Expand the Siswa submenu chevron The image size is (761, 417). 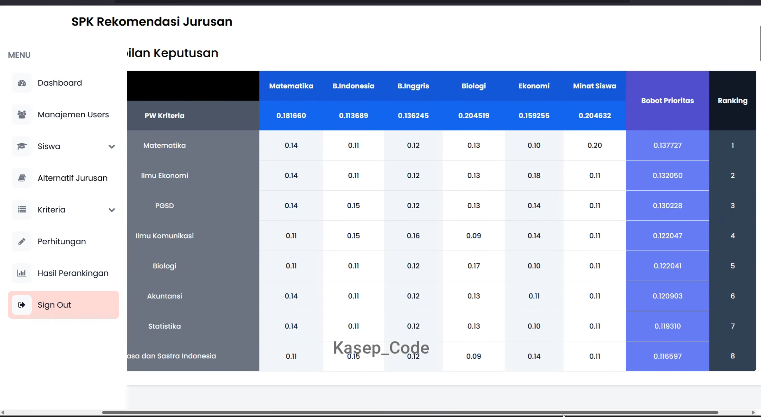point(112,146)
